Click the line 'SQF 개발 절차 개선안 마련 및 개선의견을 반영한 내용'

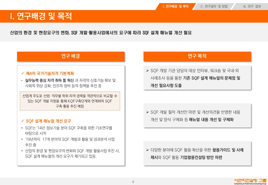click(x=195, y=112)
